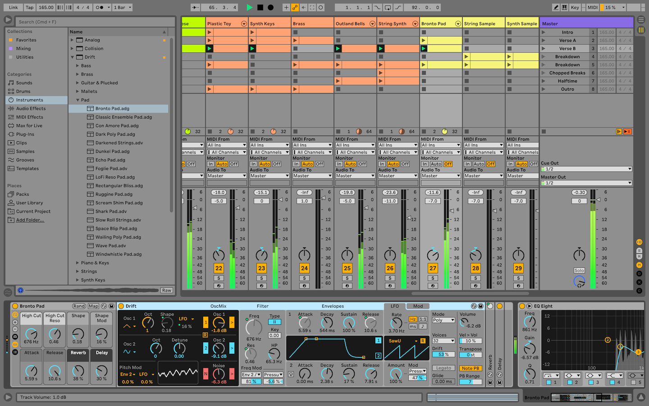This screenshot has height=406, width=649.
Task: Click the tempo field 165.00
Action: click(46, 7)
